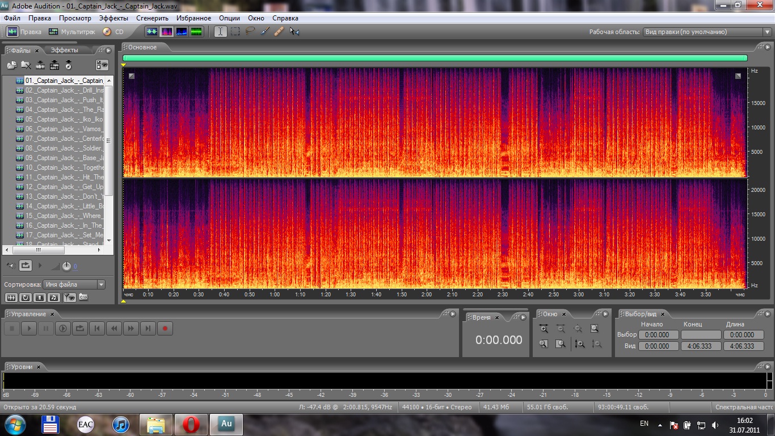Click the Close File icon
Viewport: 775px width, 436px height.
pos(26,65)
